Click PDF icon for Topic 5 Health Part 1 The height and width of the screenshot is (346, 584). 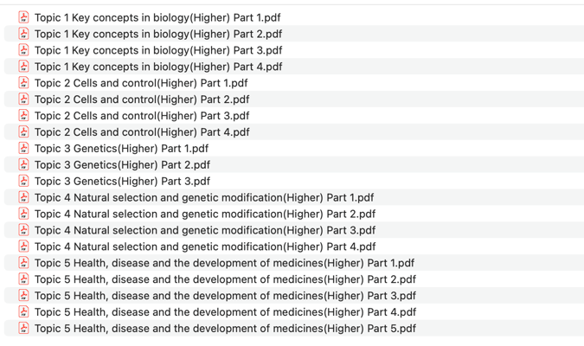pyautogui.click(x=24, y=263)
